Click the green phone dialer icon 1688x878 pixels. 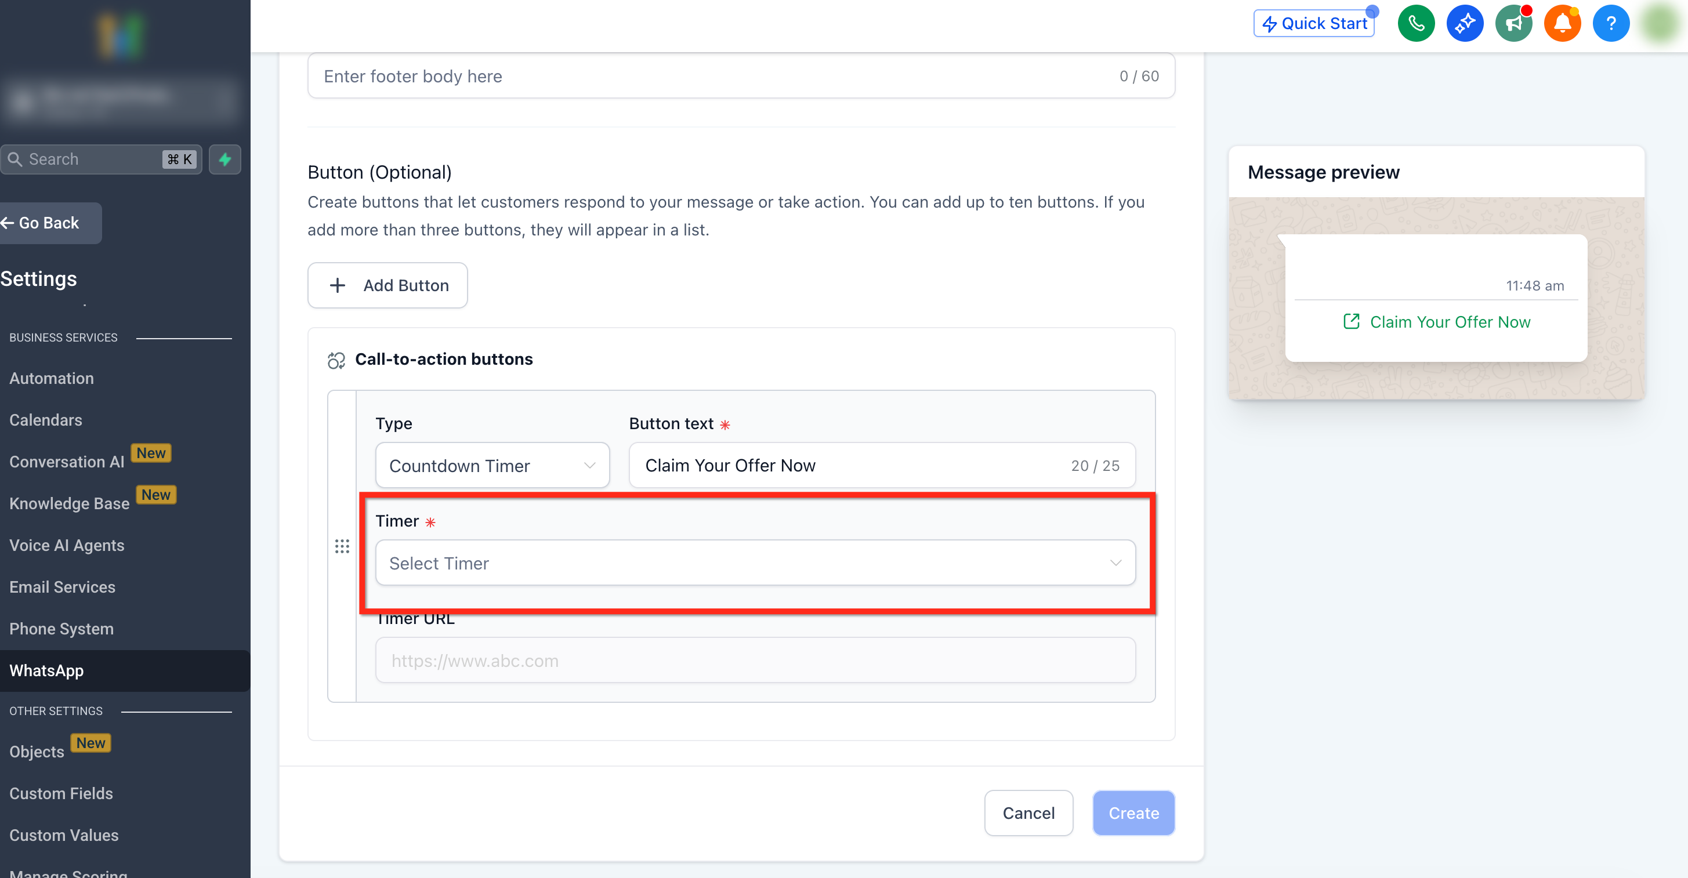pyautogui.click(x=1415, y=24)
